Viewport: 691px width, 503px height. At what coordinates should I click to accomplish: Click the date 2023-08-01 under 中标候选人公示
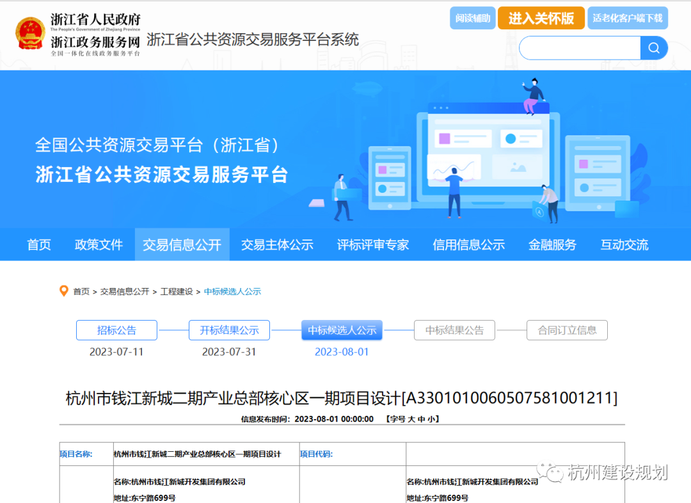point(342,352)
